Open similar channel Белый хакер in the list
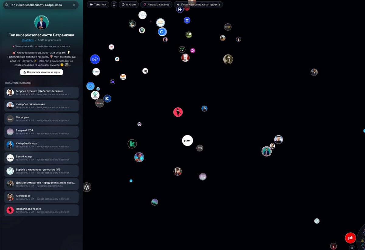Viewport: 365px width, 250px height. 41,158
